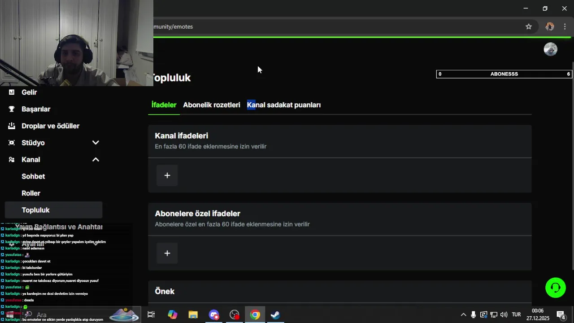Show hidden system tray icons

[x=463, y=315]
